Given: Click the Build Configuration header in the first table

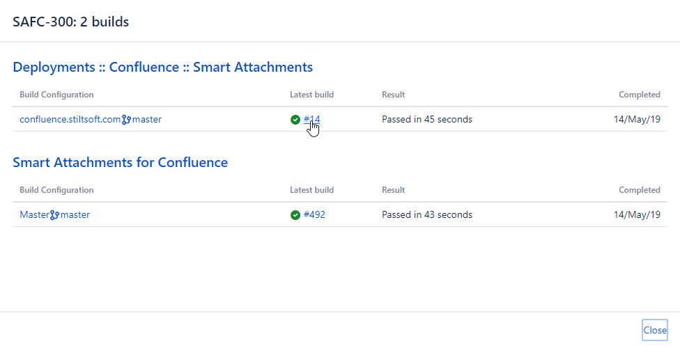Looking at the screenshot, I should pos(56,95).
